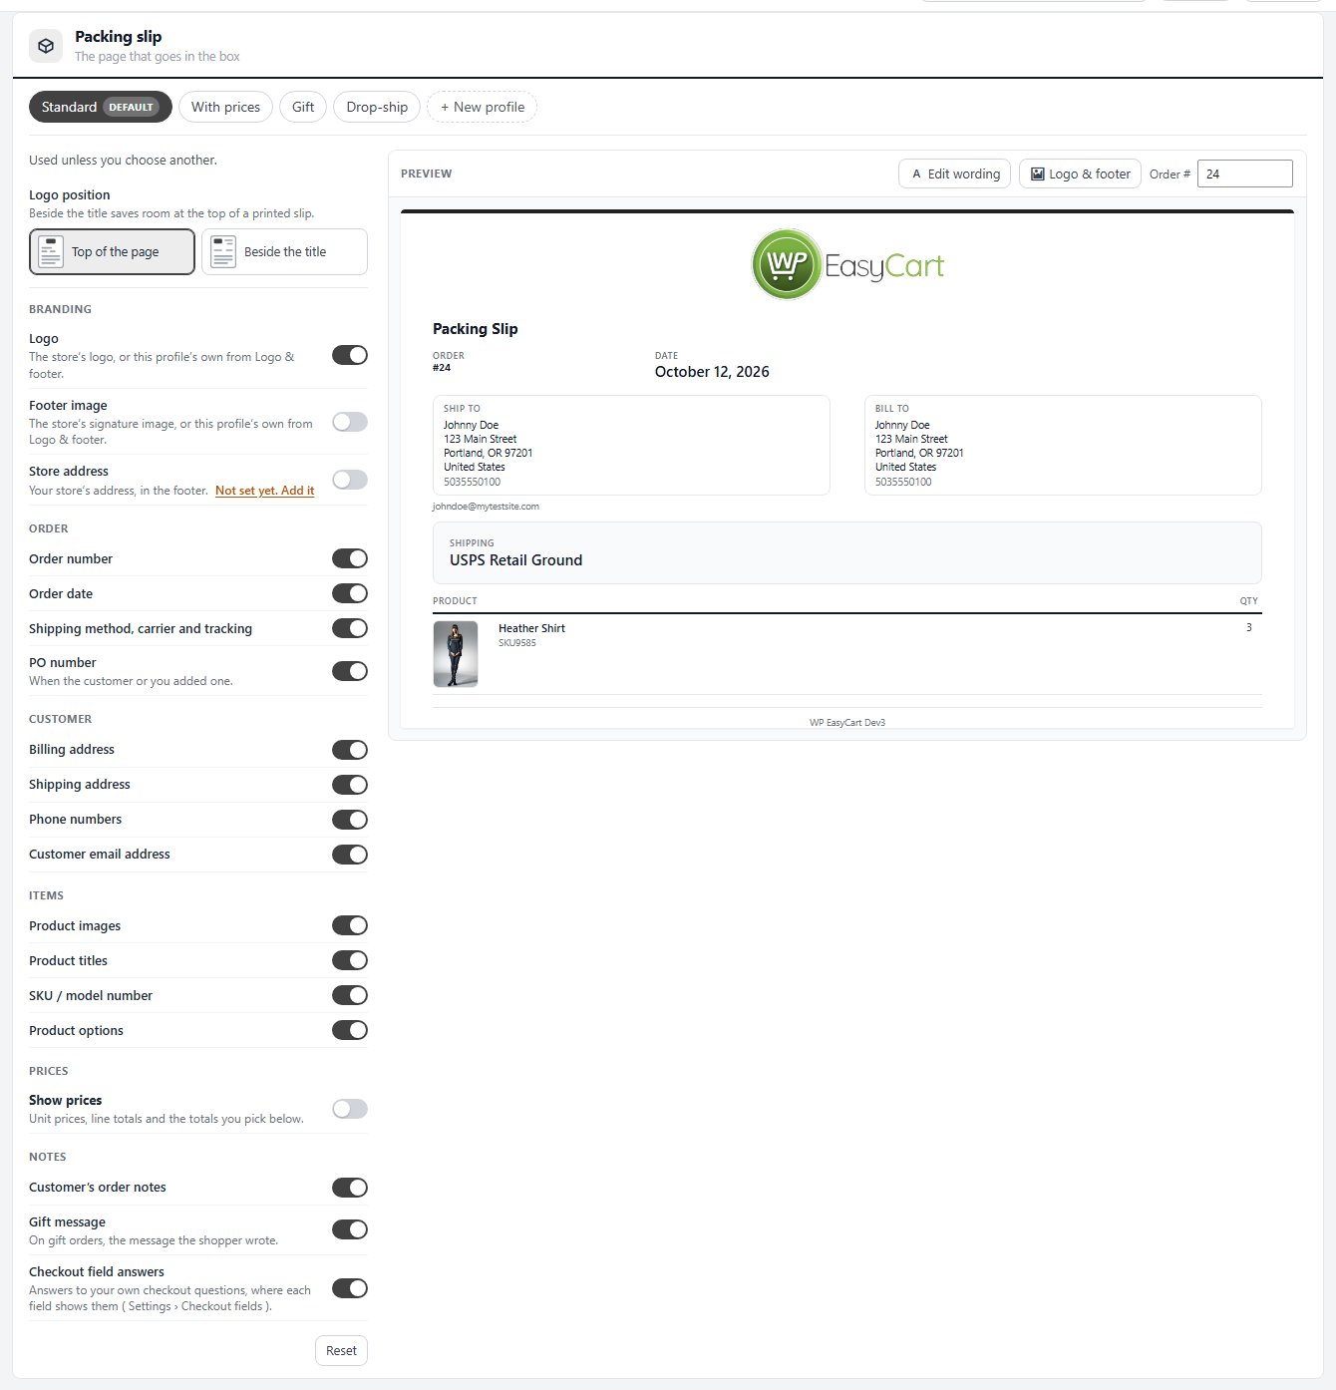Click the Order # input field
1336x1390 pixels.
pyautogui.click(x=1244, y=174)
